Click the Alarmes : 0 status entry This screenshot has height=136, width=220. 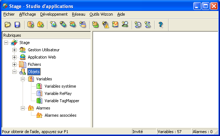tap(203, 132)
